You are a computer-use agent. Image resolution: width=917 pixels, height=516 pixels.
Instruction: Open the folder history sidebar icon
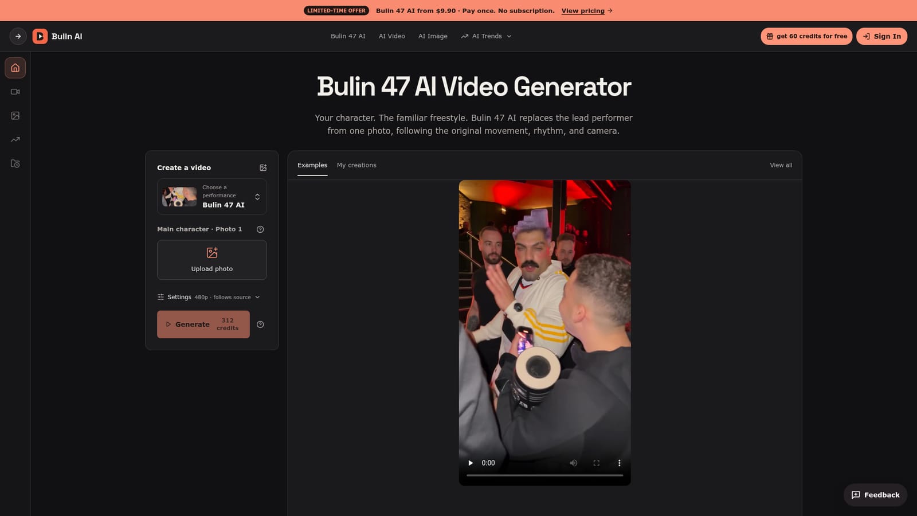point(15,163)
